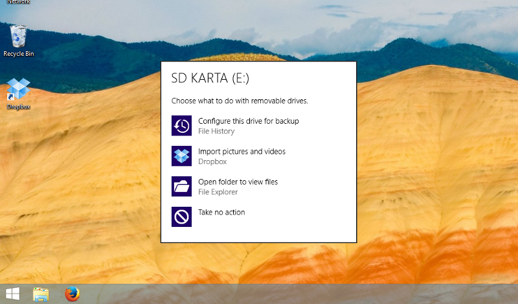518x304 pixels.
Task: Click the Dropbox icon in AutoPlay dialog
Action: [181, 156]
